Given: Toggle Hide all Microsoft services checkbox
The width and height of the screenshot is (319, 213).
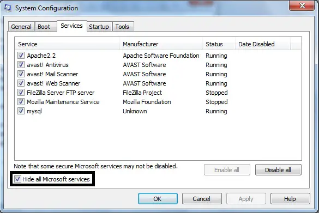Looking at the screenshot, I should tap(17, 179).
